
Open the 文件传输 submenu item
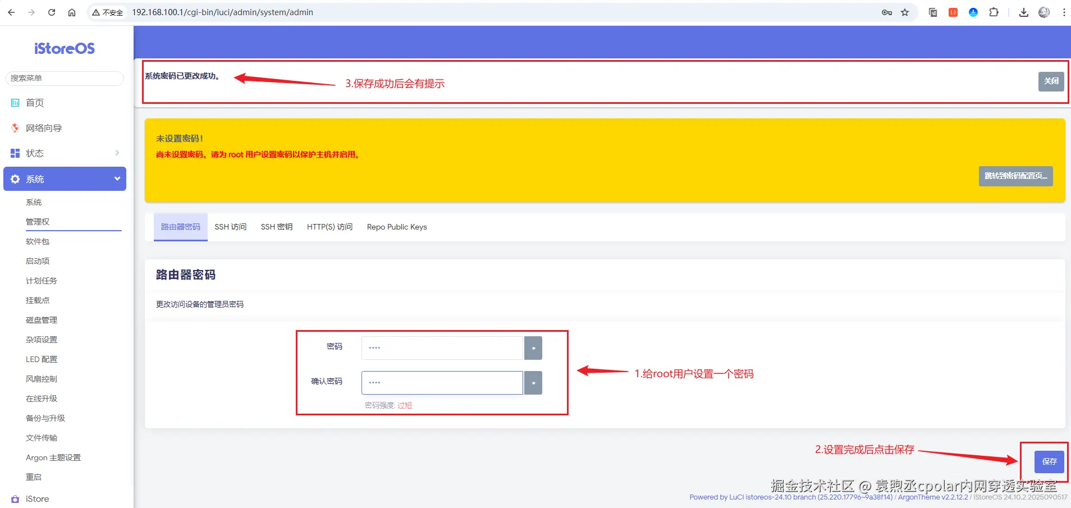click(x=42, y=438)
